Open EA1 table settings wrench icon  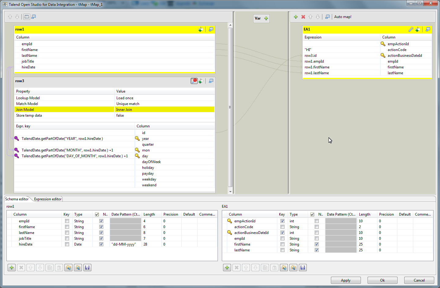point(411,29)
